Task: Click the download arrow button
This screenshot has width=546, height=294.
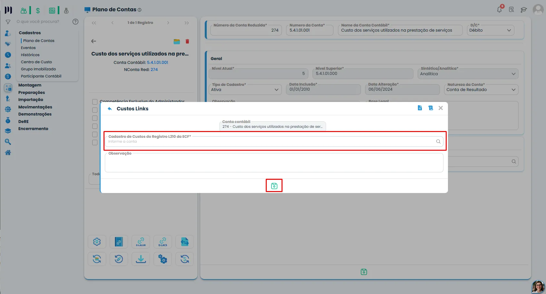Action: click(141, 259)
